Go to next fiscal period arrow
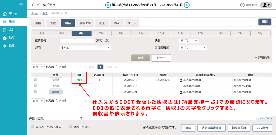 pyautogui.click(x=187, y=5)
